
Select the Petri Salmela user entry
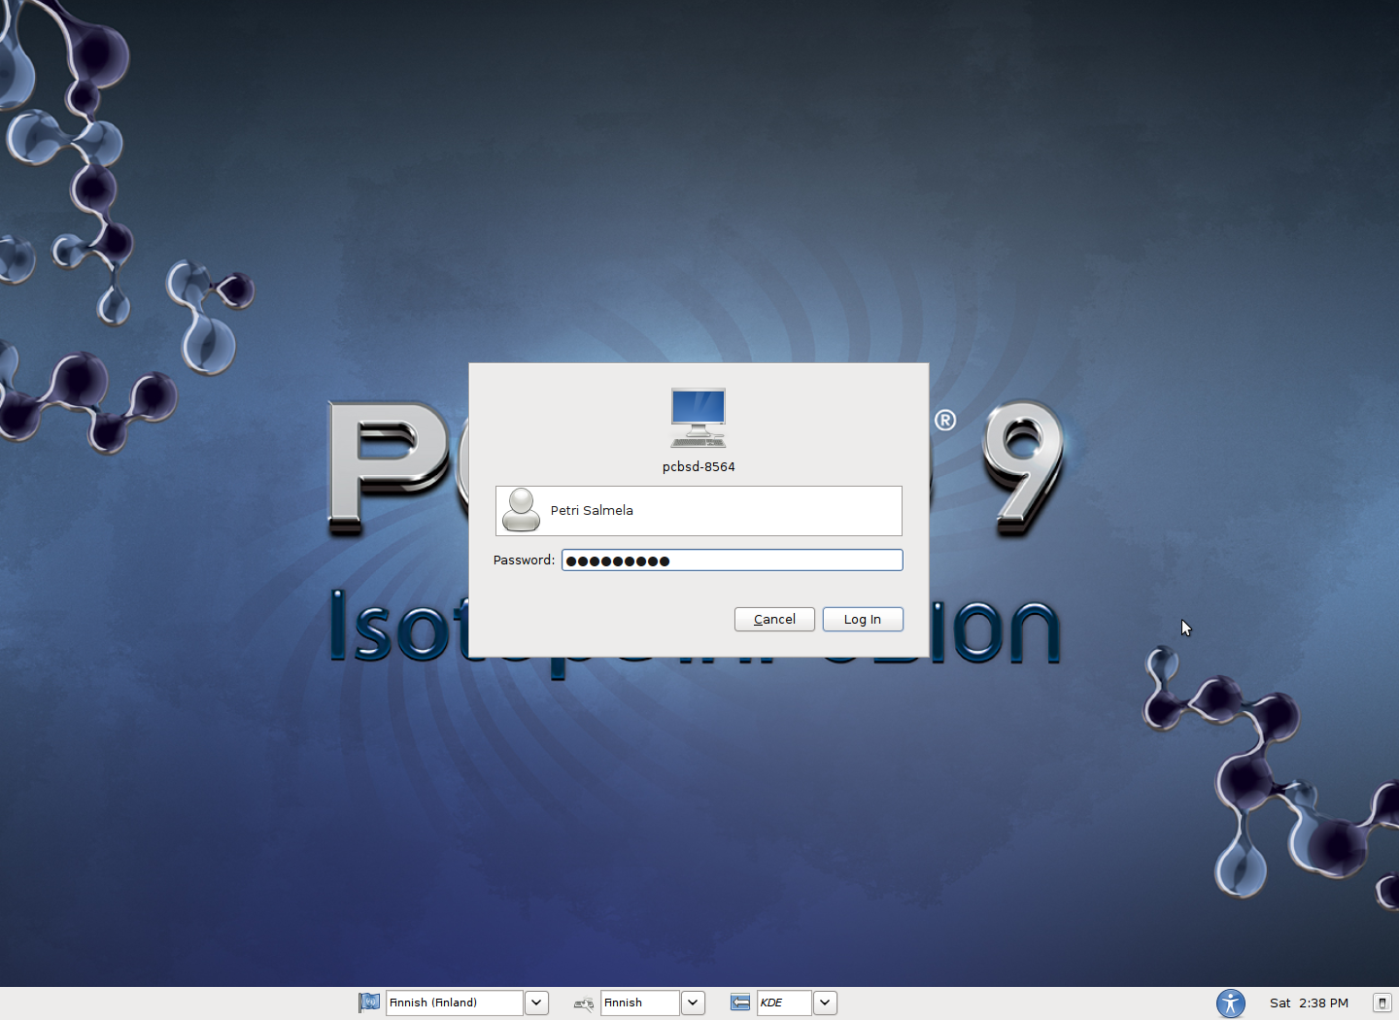[699, 511]
